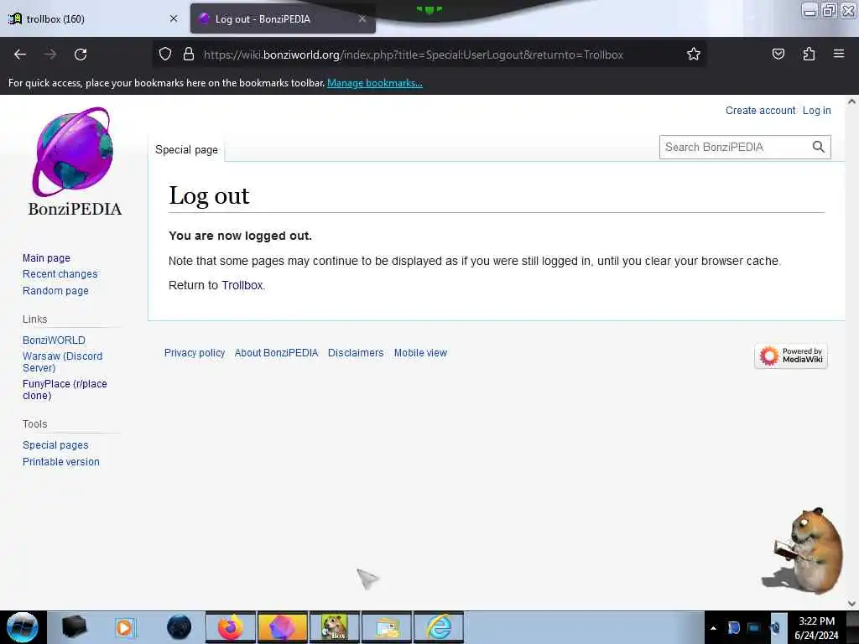Select the Log out - BonziPEDIA tab
Image resolution: width=859 pixels, height=644 pixels.
283,18
